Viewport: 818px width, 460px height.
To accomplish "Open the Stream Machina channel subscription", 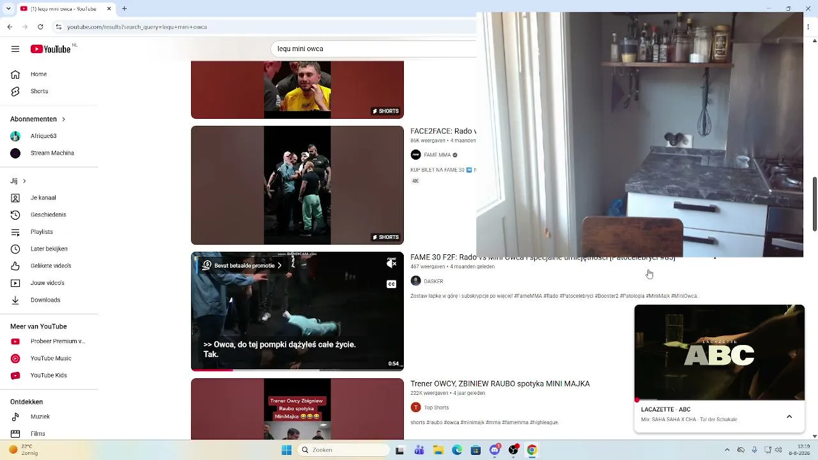I will pos(52,153).
